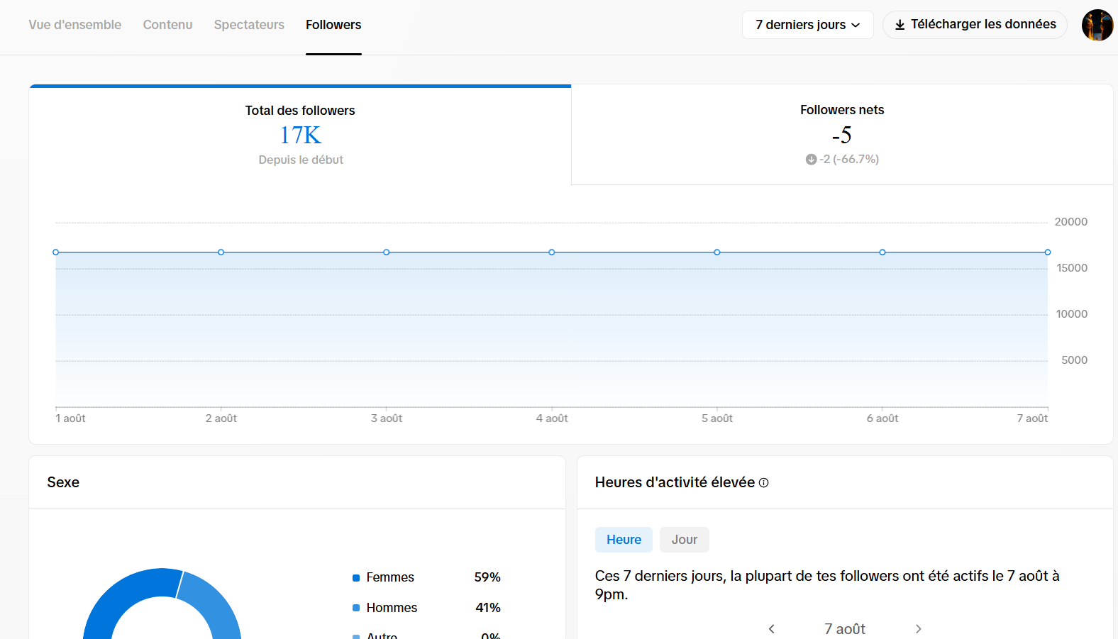Image resolution: width=1118 pixels, height=639 pixels.
Task: Click the 17K followers total value
Action: point(300,135)
